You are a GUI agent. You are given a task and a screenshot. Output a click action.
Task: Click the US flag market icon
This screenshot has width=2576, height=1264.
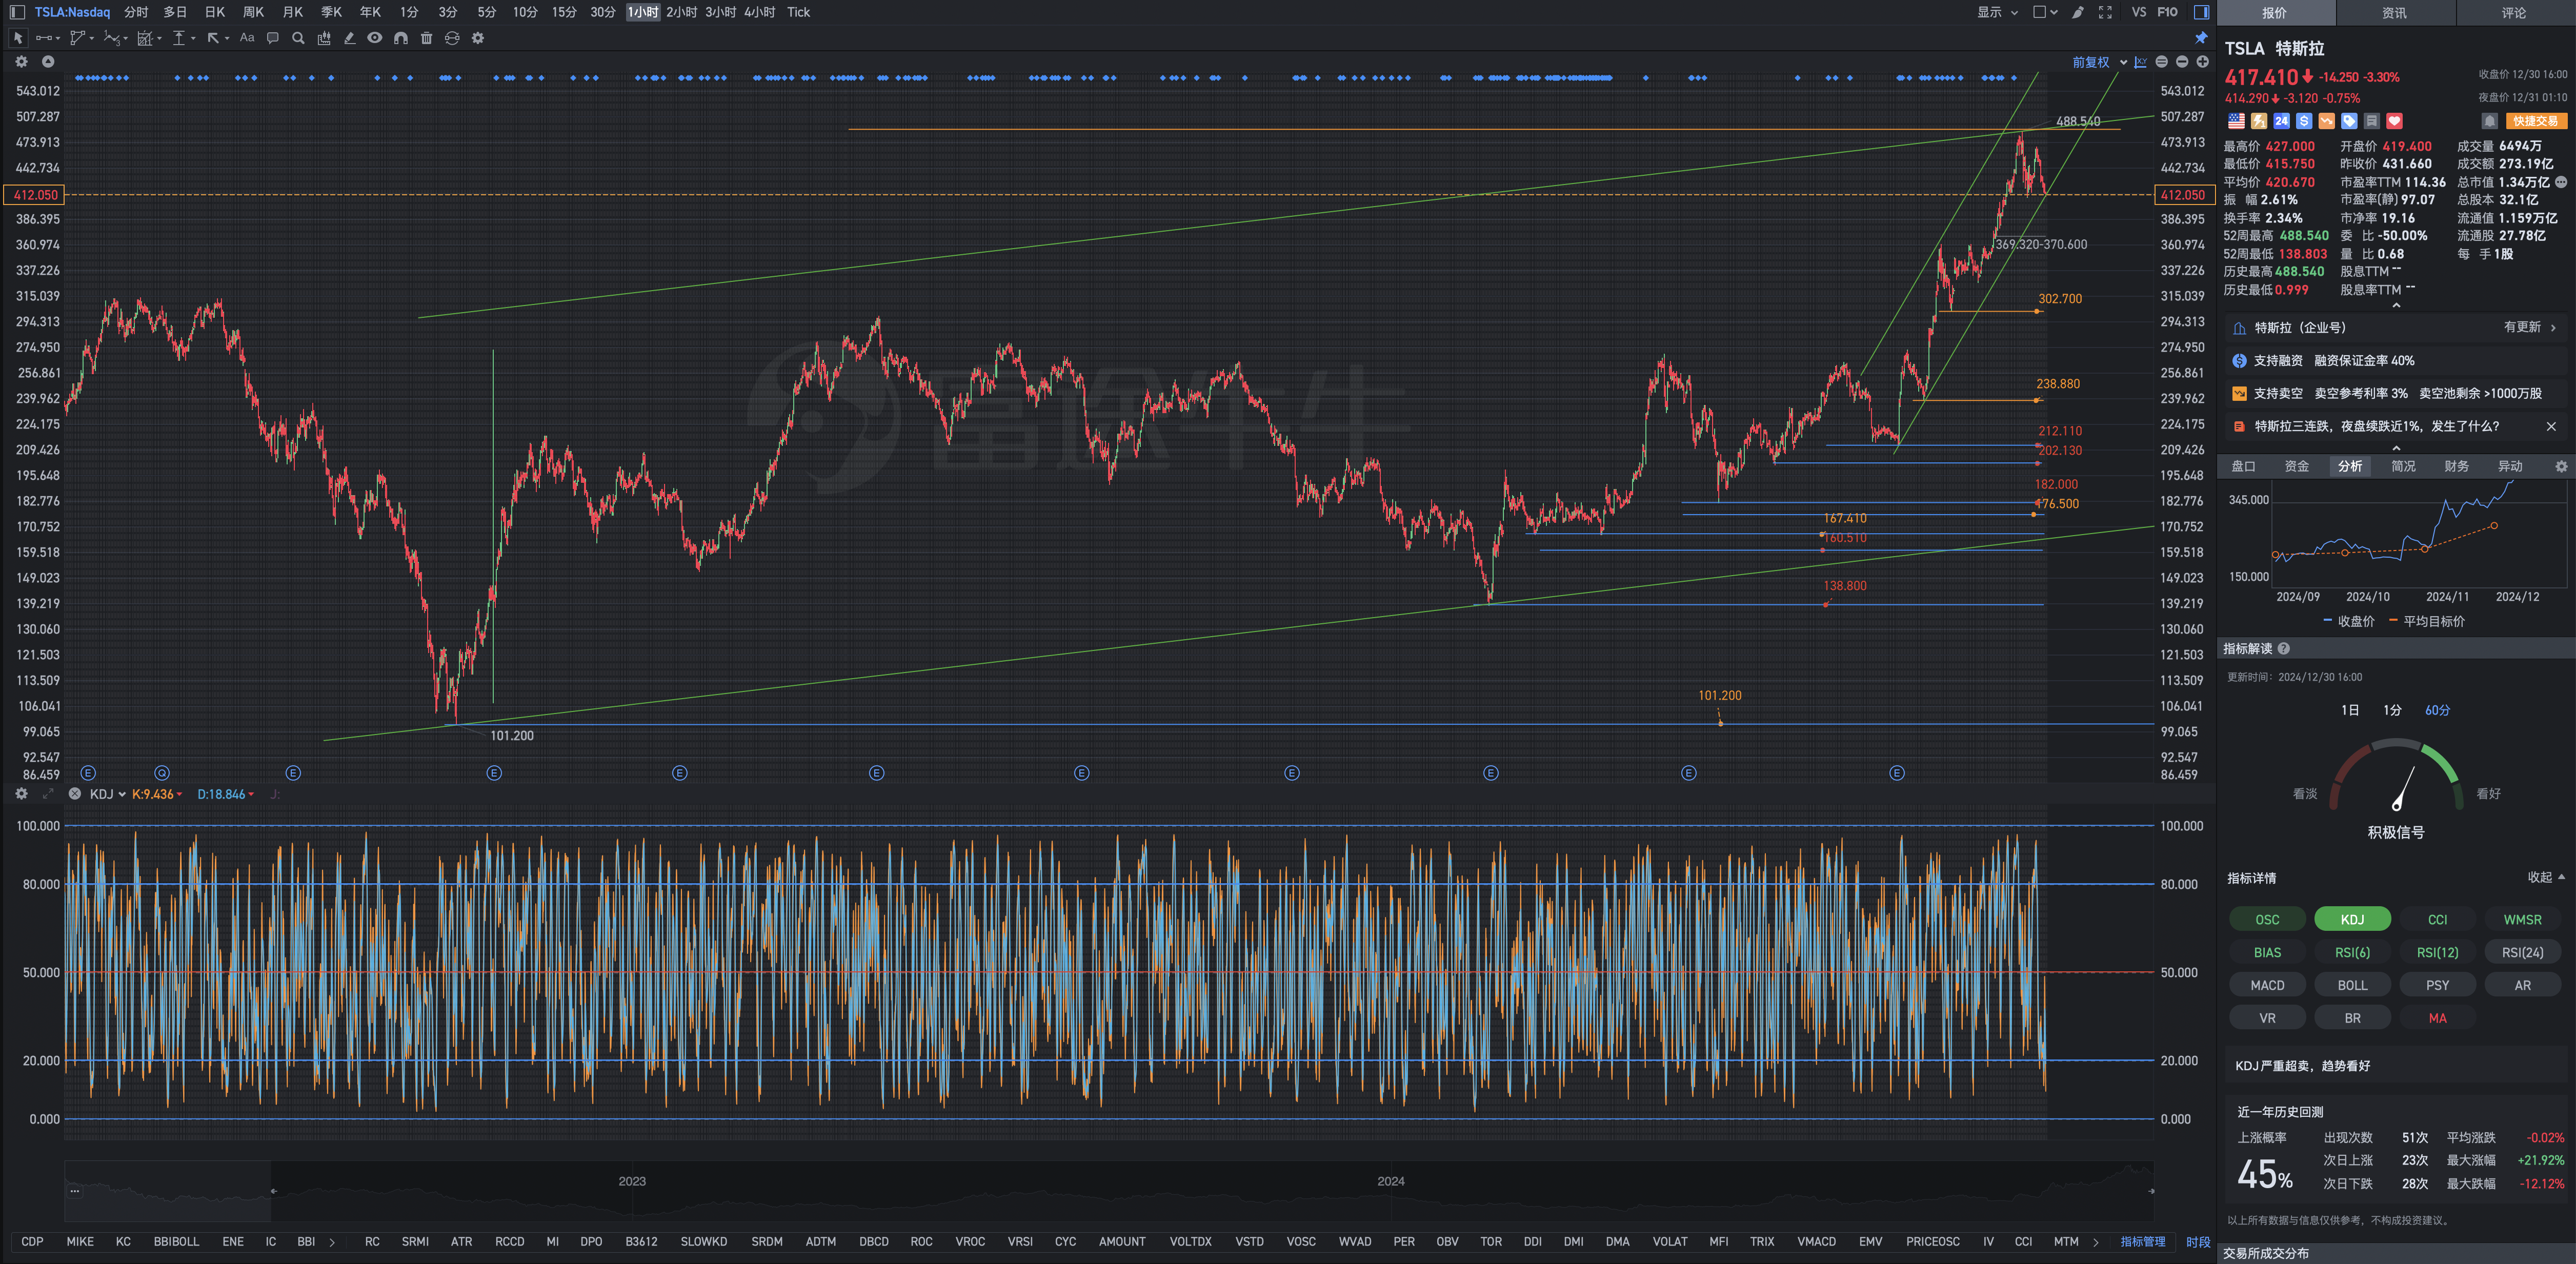2236,121
